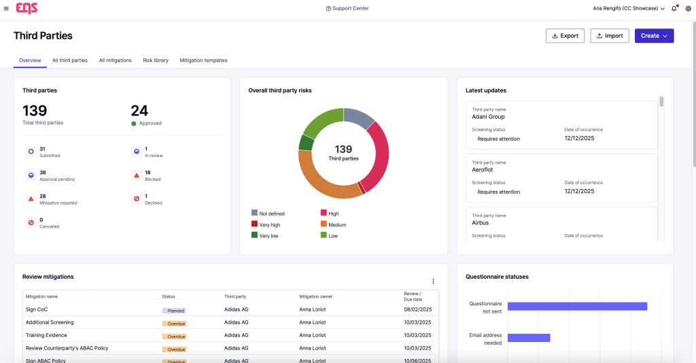Expand the Create dropdown button
Screen dimensions: 696x363
click(654, 36)
